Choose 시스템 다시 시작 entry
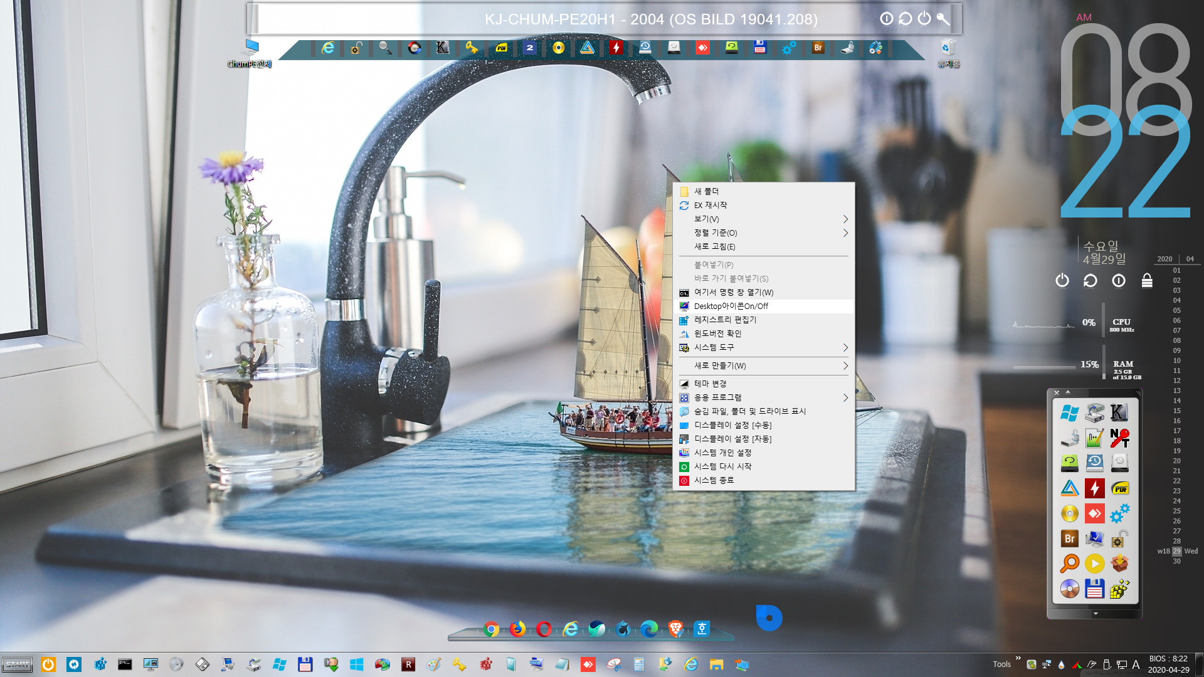This screenshot has height=677, width=1204. tap(764, 466)
